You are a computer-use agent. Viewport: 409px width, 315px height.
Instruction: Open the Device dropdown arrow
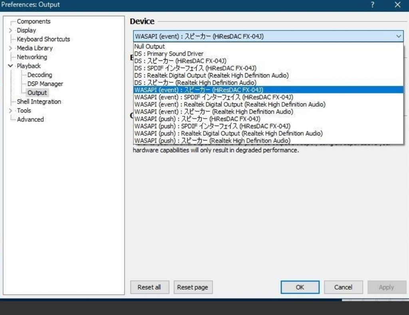click(x=399, y=36)
